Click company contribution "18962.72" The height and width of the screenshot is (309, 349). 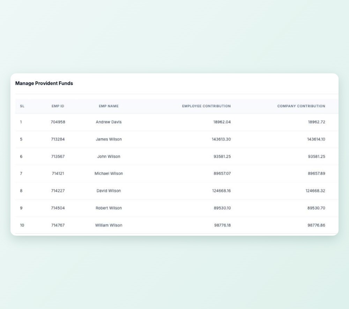coord(317,122)
